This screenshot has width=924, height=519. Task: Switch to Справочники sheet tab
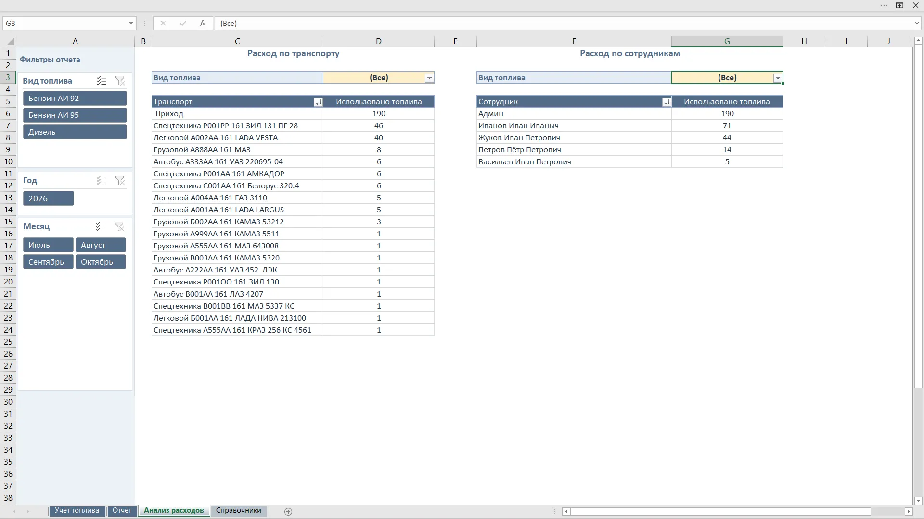239,511
